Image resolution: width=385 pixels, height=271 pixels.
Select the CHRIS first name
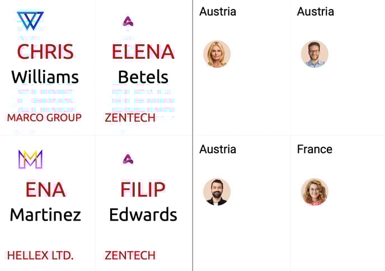click(x=45, y=52)
